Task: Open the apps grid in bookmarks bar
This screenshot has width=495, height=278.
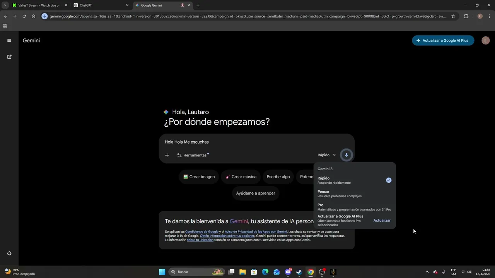Action: 5,26
